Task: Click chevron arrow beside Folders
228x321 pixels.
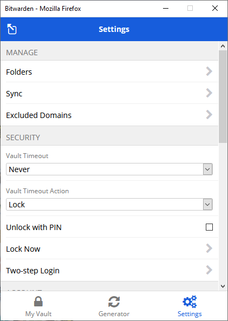Action: 209,71
